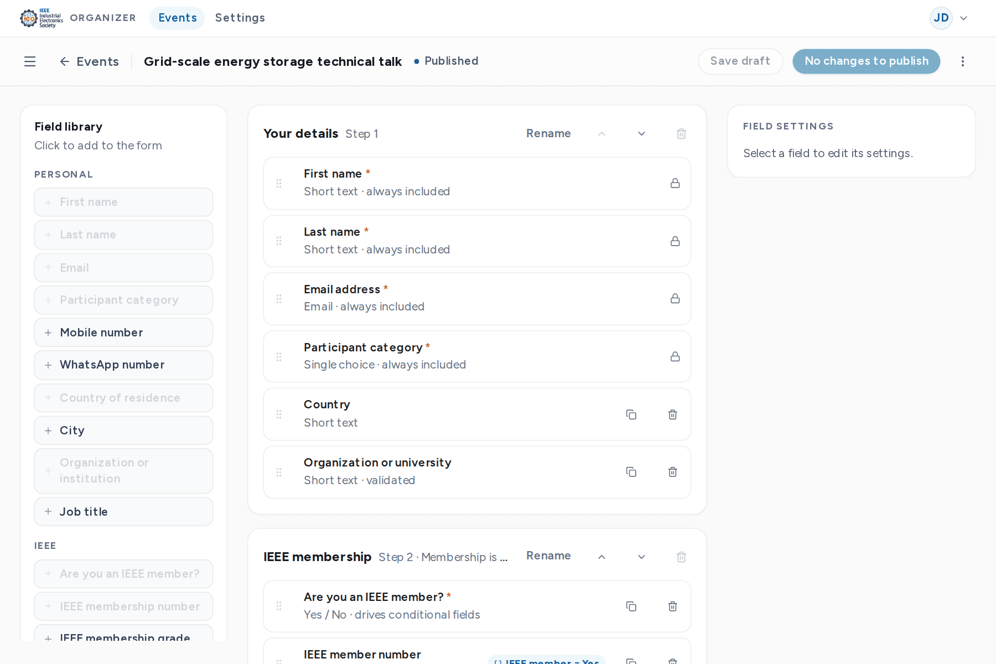Duplicate the Country field

click(x=631, y=414)
